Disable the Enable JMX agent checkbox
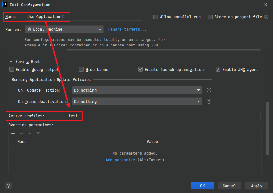The width and height of the screenshot is (273, 193). pos(218,69)
